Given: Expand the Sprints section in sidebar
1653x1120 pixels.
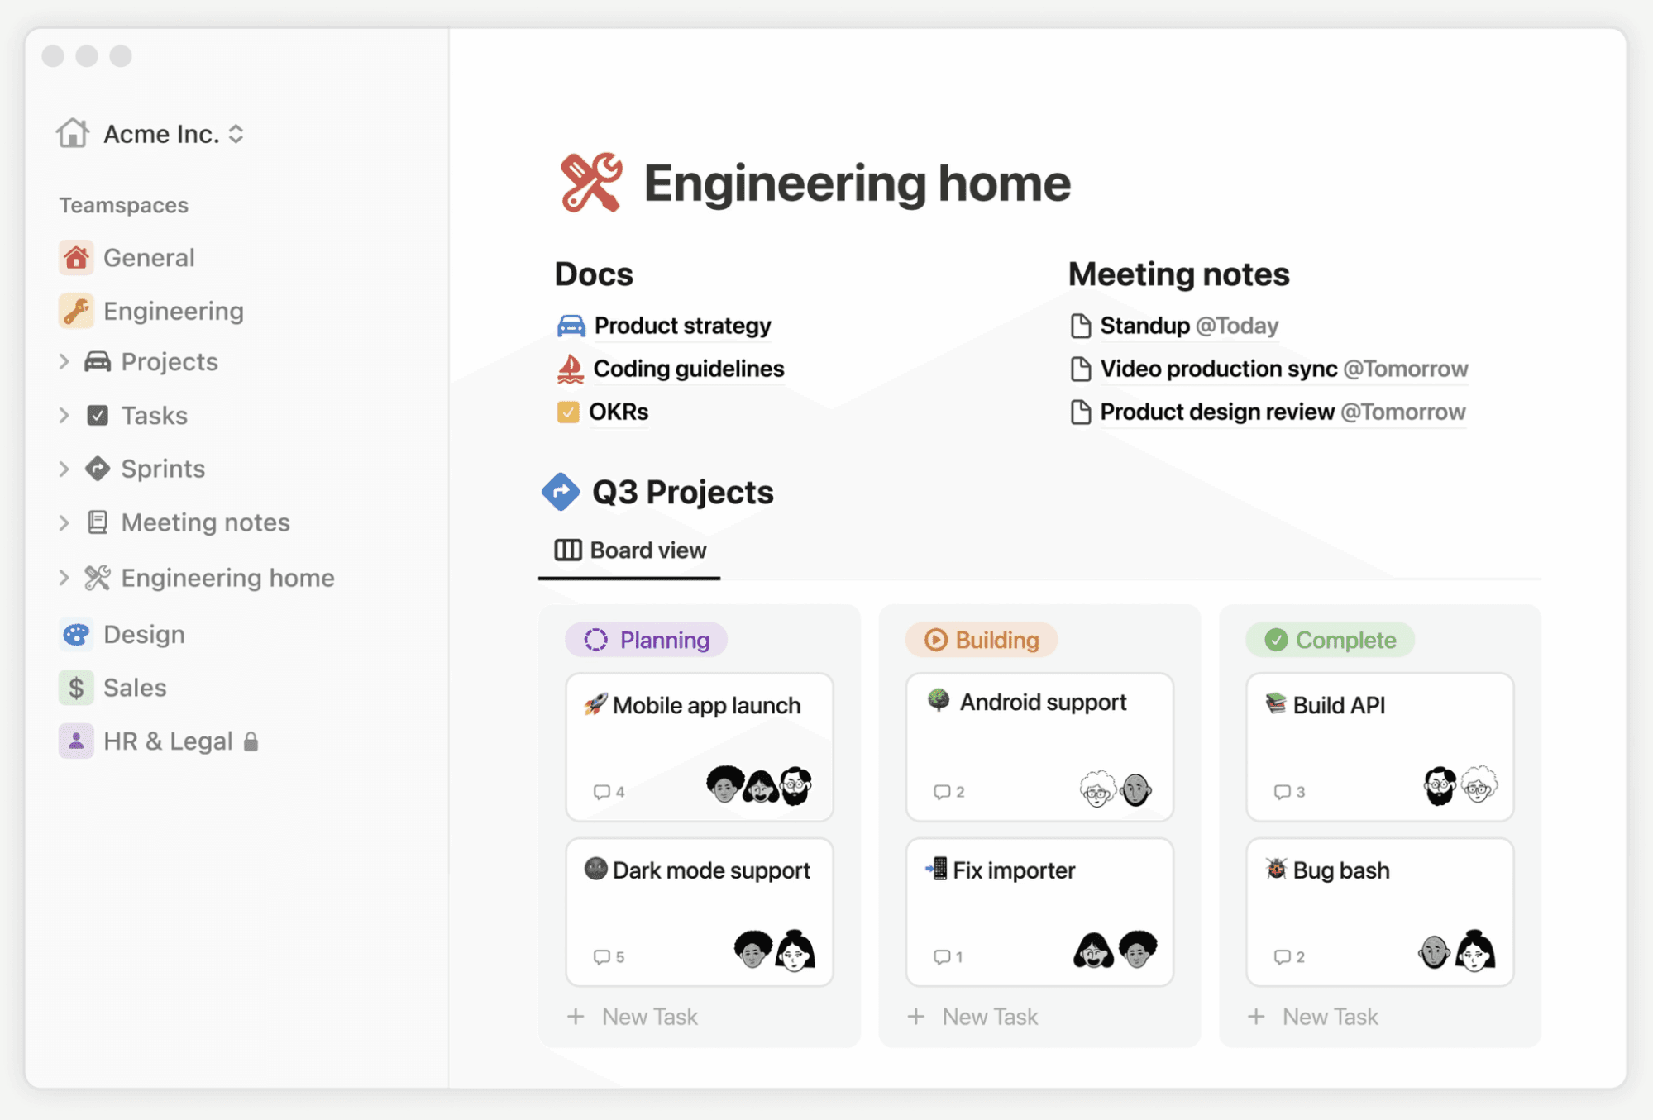Looking at the screenshot, I should [64, 469].
